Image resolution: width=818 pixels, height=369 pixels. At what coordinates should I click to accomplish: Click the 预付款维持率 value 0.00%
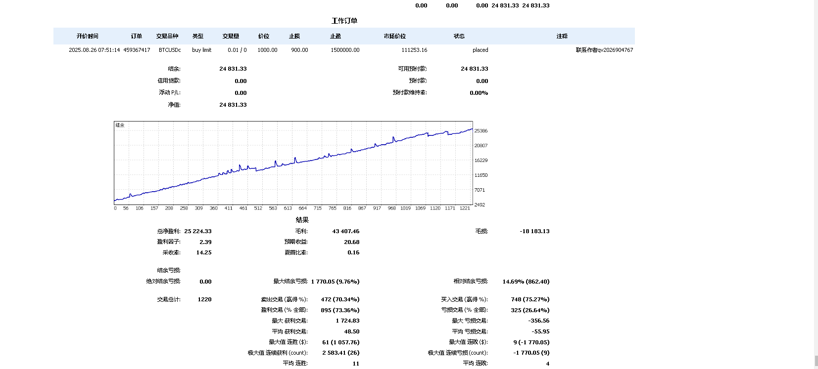[x=479, y=93]
